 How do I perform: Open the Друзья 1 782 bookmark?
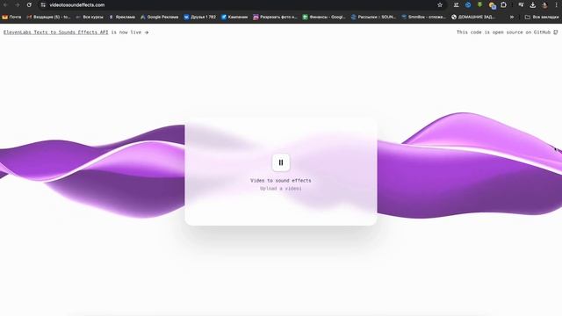pos(199,17)
